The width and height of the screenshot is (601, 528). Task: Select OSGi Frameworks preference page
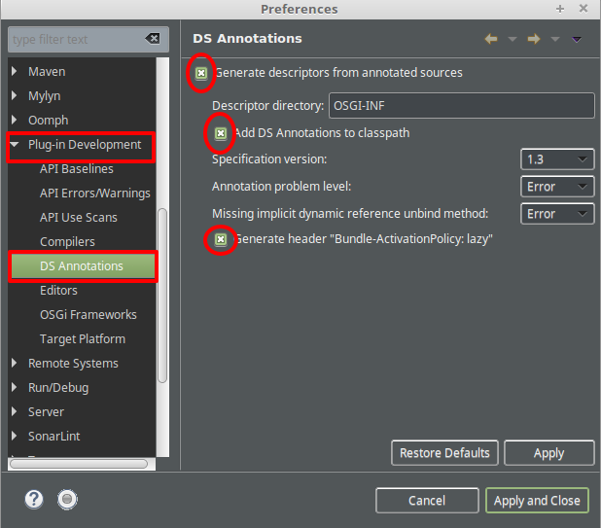tap(88, 315)
